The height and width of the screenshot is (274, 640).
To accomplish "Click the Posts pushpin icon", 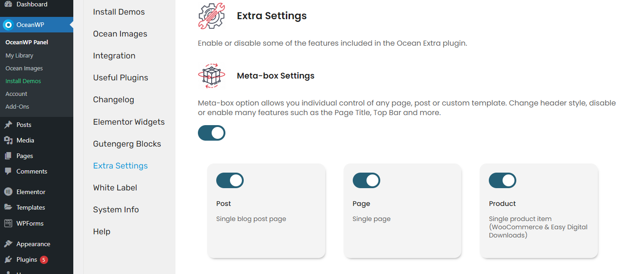I will (8, 125).
